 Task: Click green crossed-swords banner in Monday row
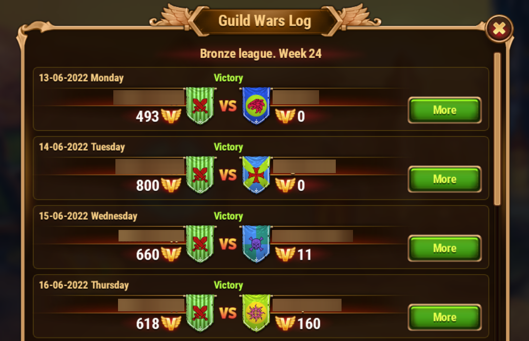point(200,105)
